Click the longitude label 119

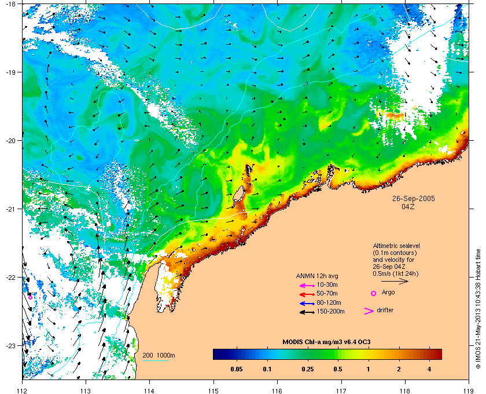coord(469,391)
